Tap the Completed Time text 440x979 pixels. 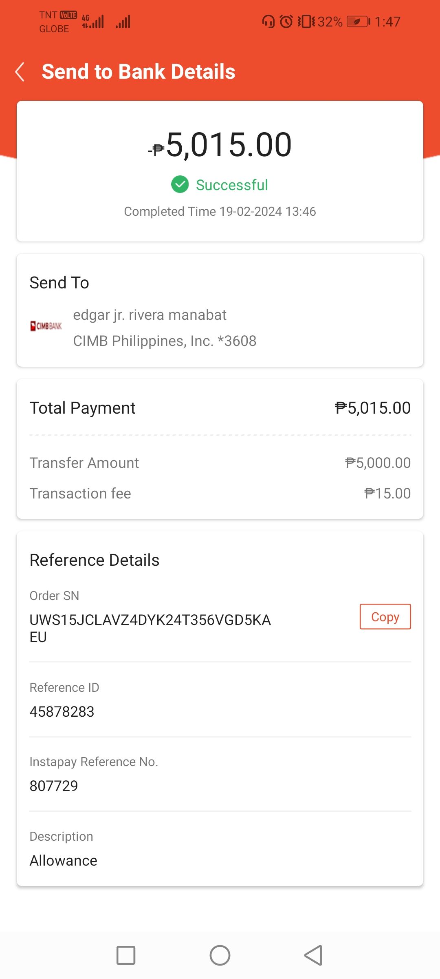coord(220,211)
